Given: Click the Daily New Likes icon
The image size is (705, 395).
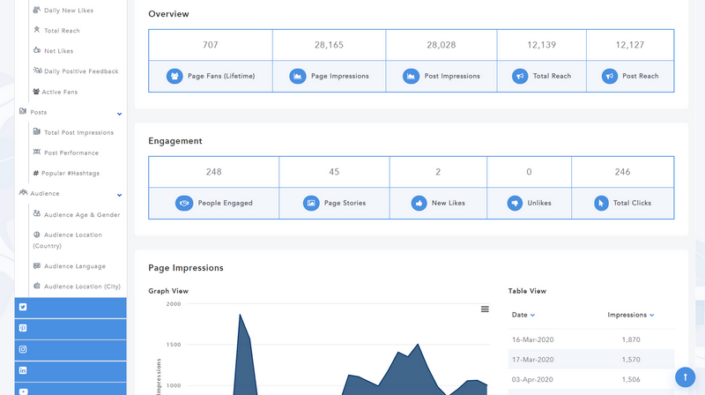Looking at the screenshot, I should tap(37, 10).
